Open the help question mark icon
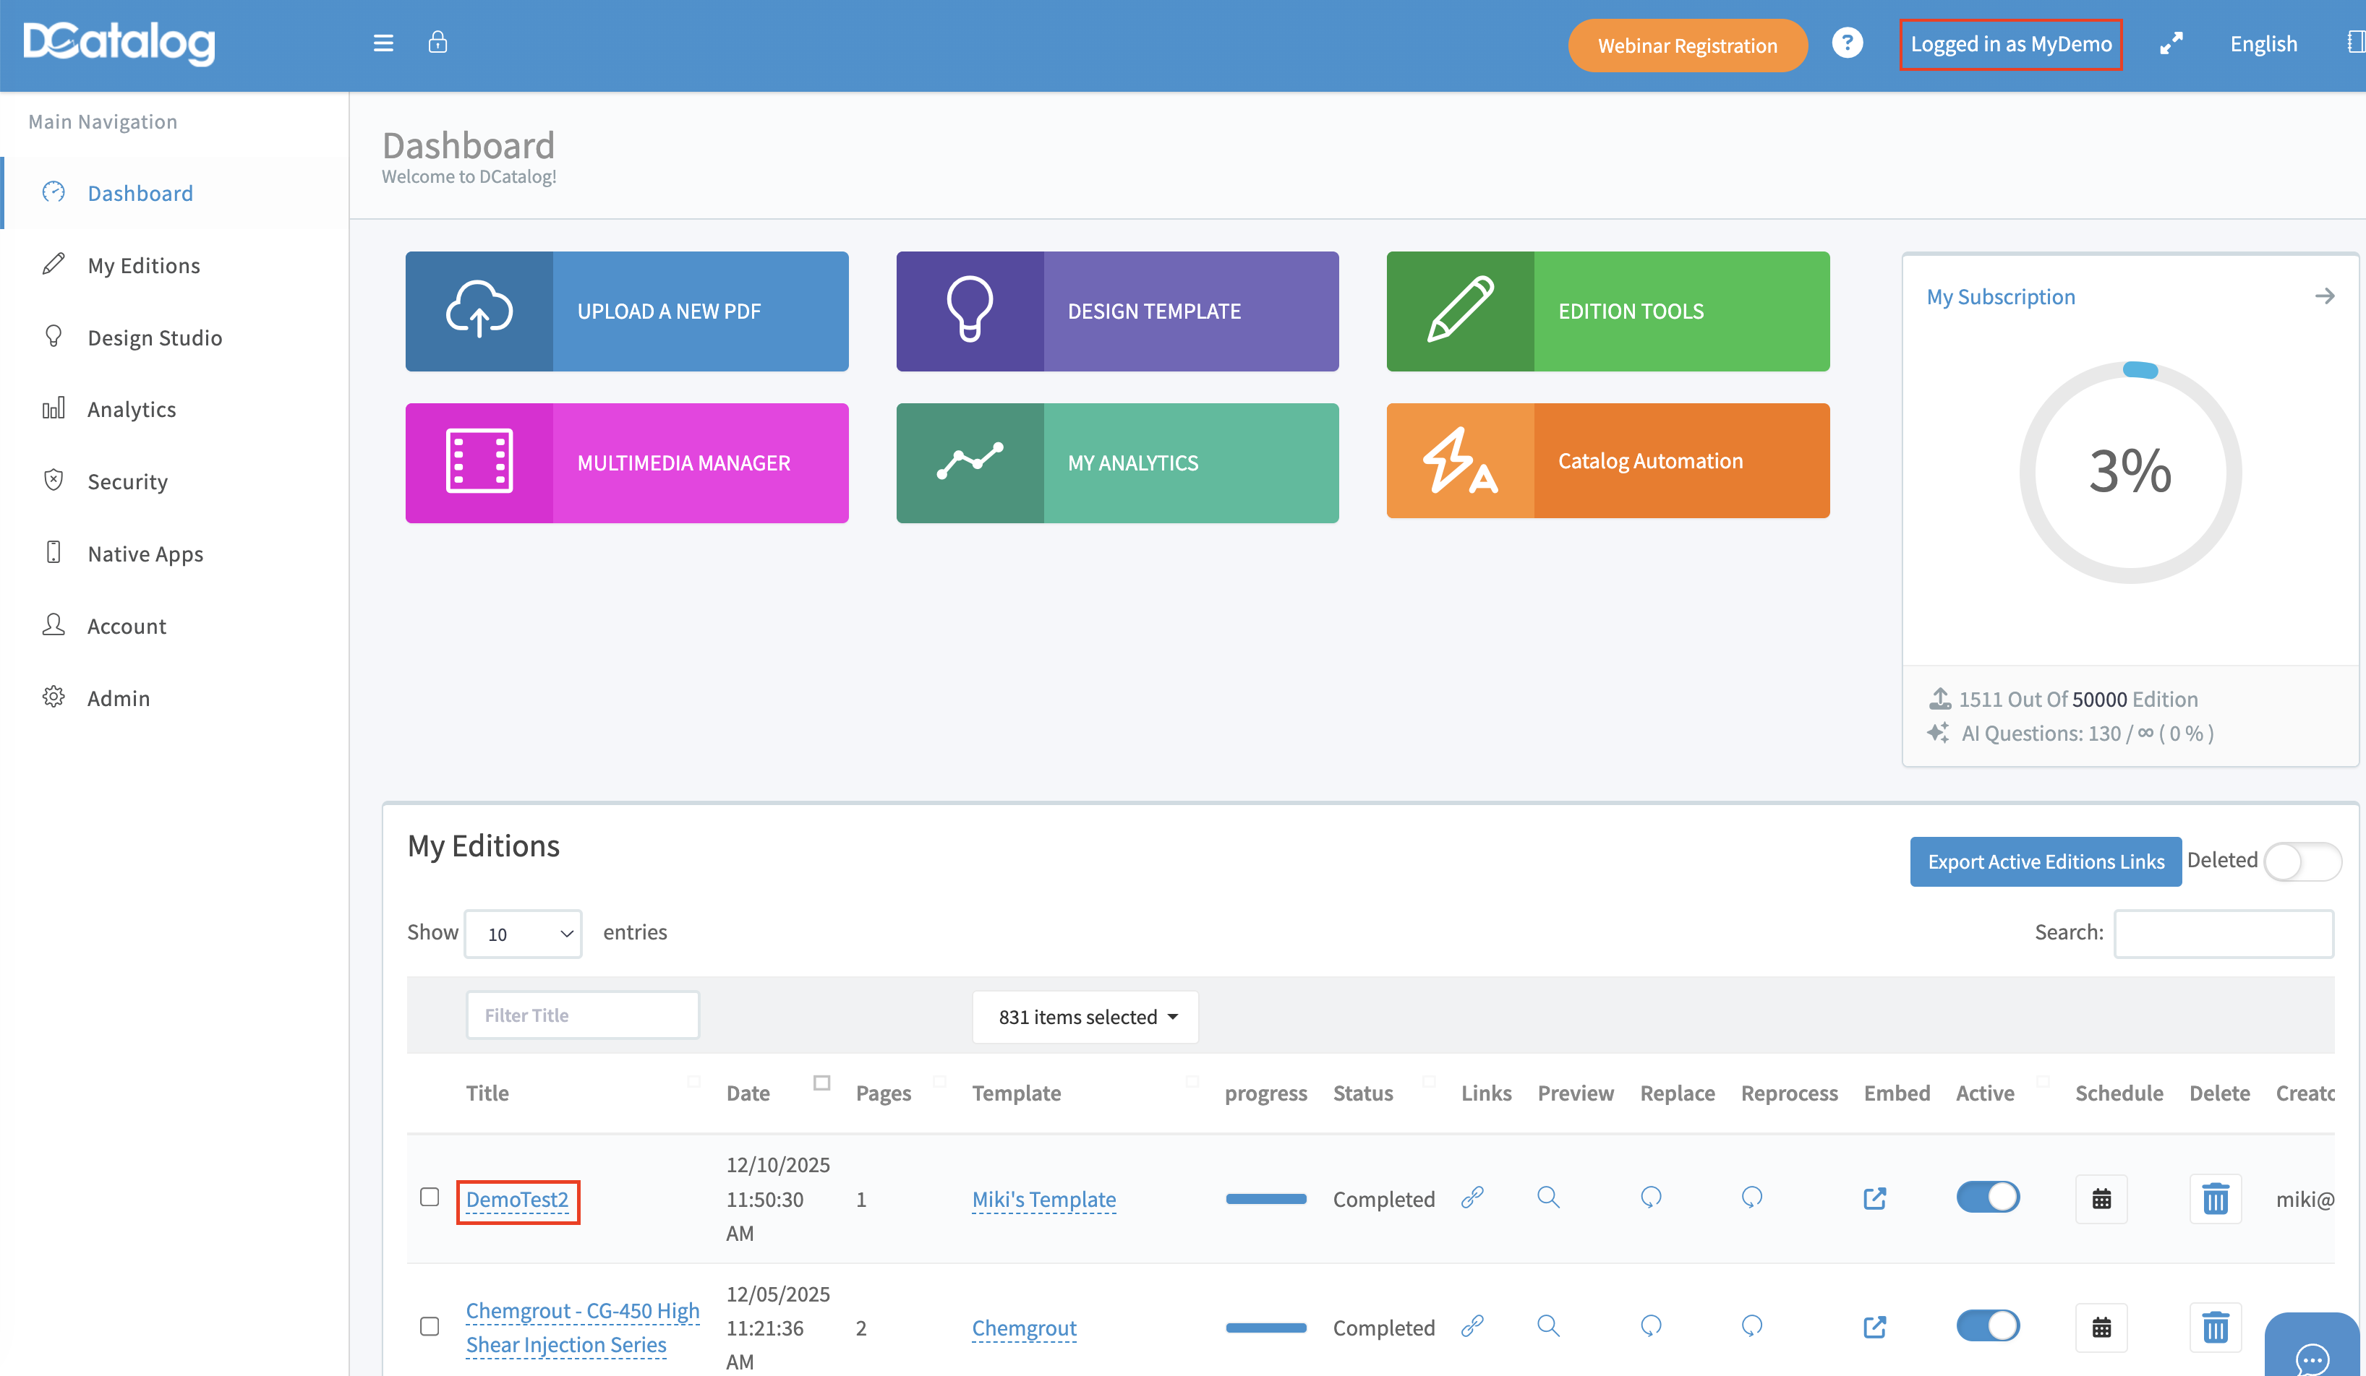2366x1376 pixels. pyautogui.click(x=1847, y=43)
